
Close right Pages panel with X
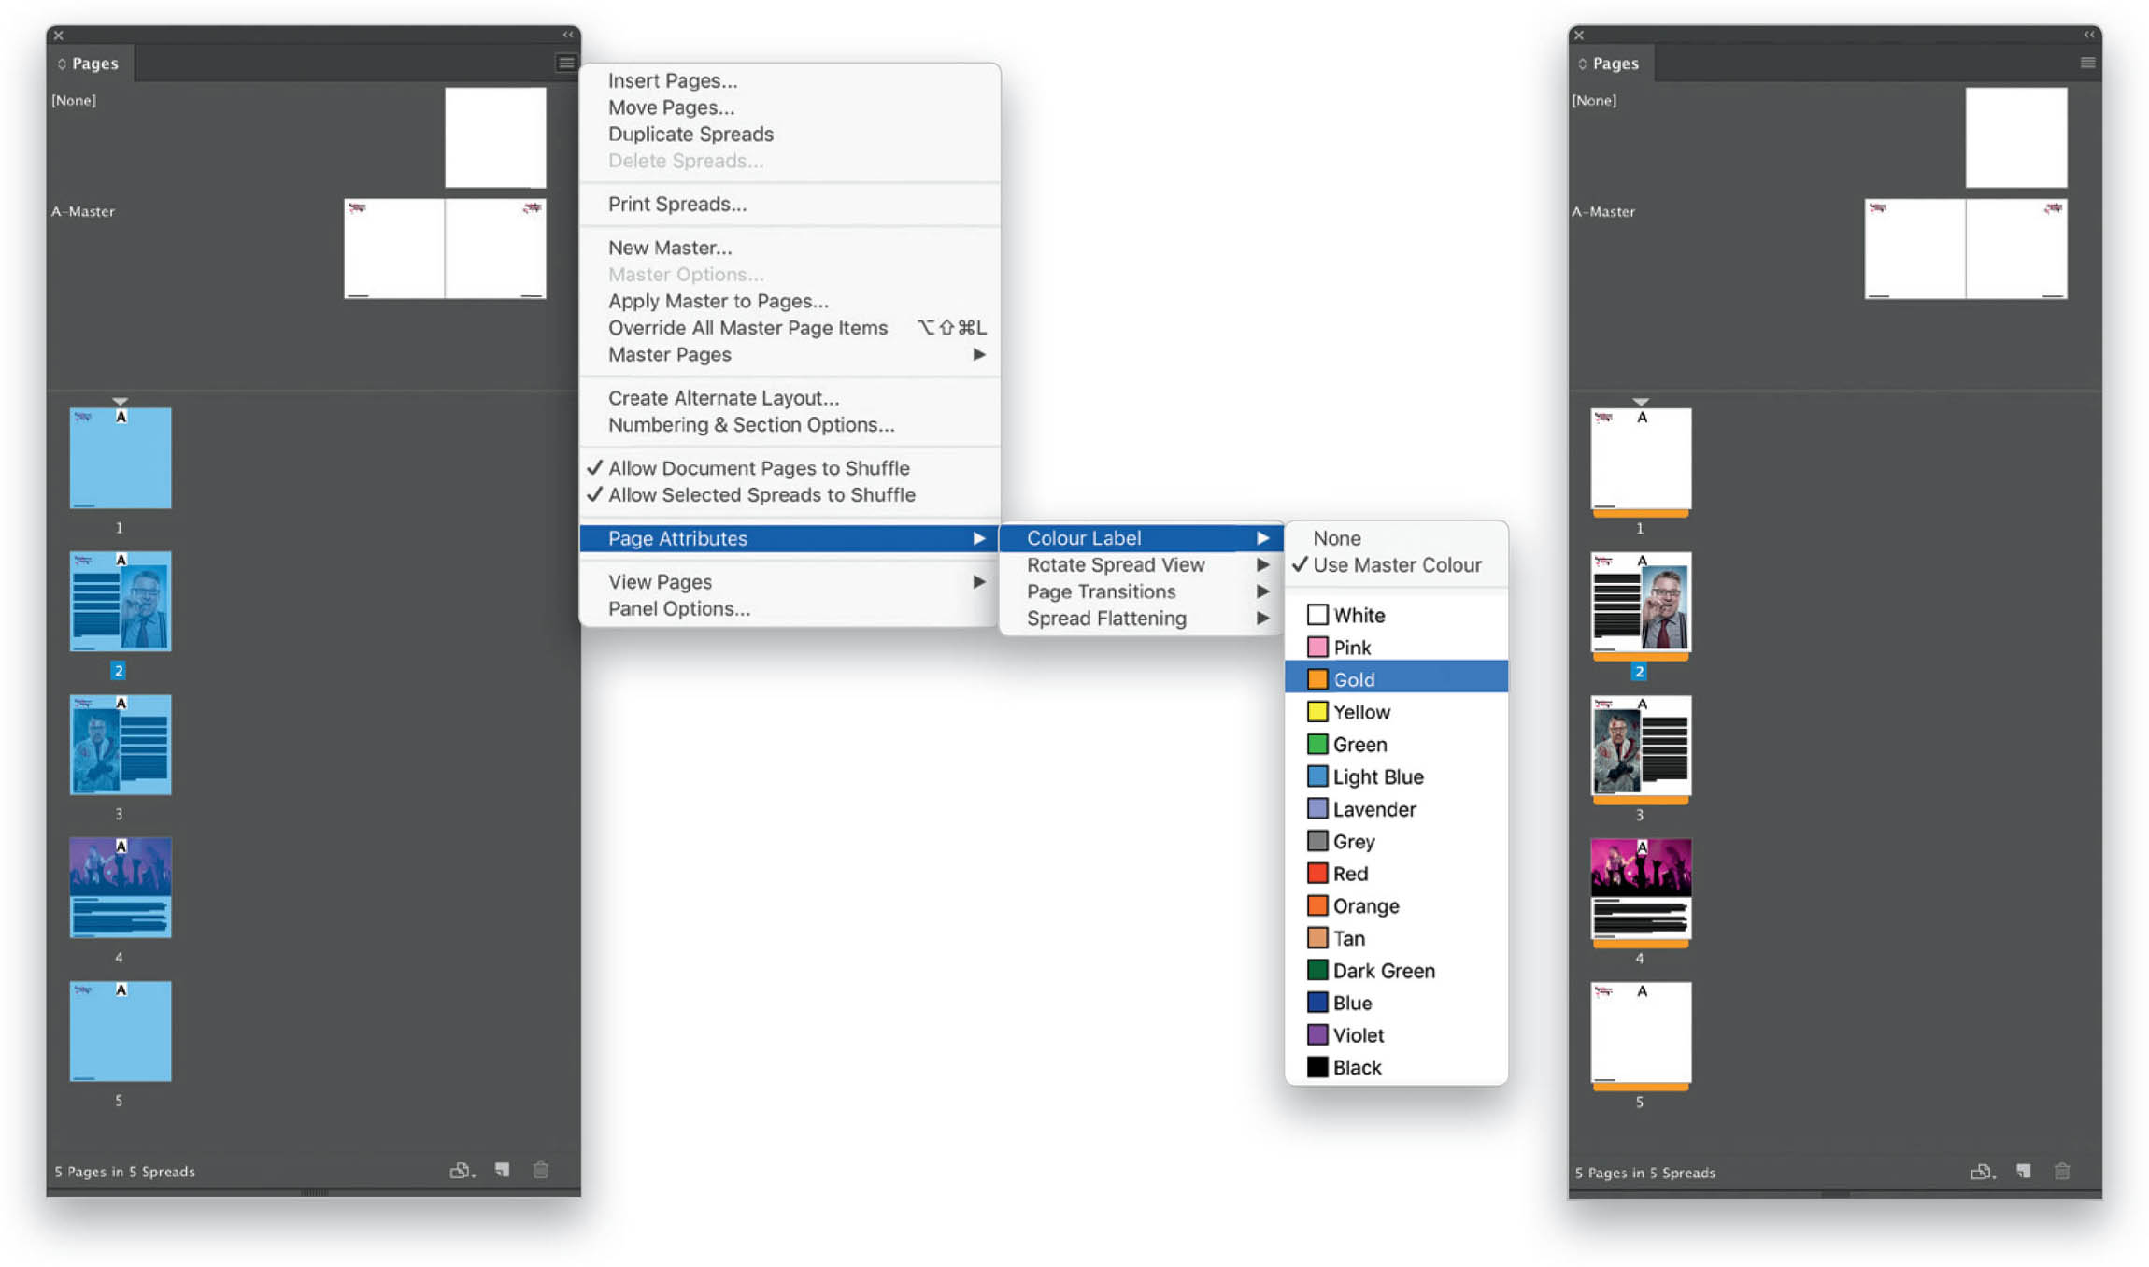(x=1579, y=36)
